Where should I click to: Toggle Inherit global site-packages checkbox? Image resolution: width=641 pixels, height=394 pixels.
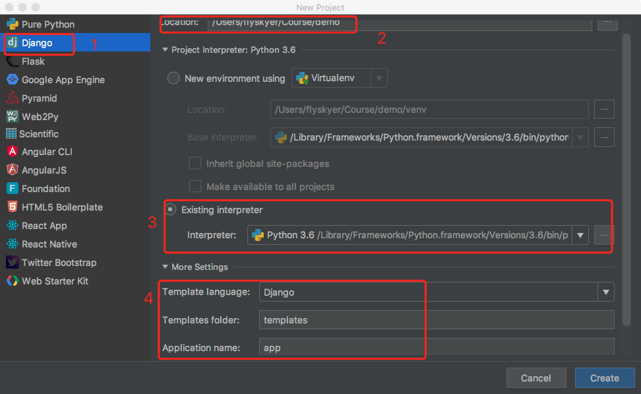click(x=195, y=163)
